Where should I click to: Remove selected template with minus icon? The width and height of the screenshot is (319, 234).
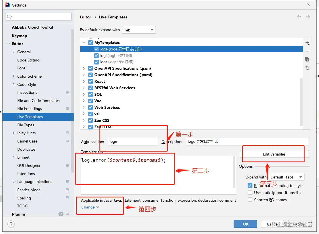point(307,51)
